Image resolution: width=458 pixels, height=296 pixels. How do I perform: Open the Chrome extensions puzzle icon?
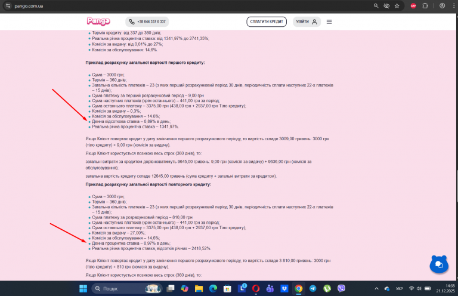coord(425,6)
